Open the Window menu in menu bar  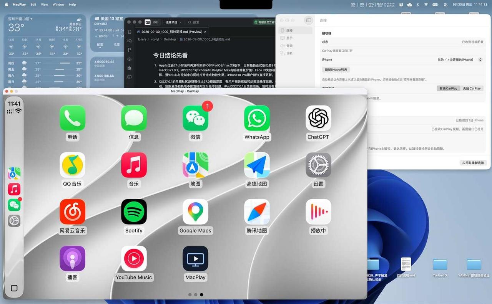(58, 4)
